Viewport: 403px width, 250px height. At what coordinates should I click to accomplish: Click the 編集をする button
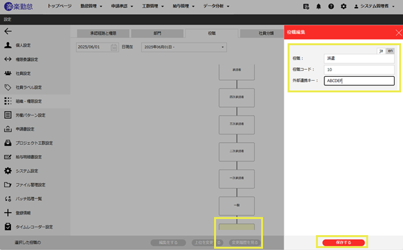(x=168, y=242)
